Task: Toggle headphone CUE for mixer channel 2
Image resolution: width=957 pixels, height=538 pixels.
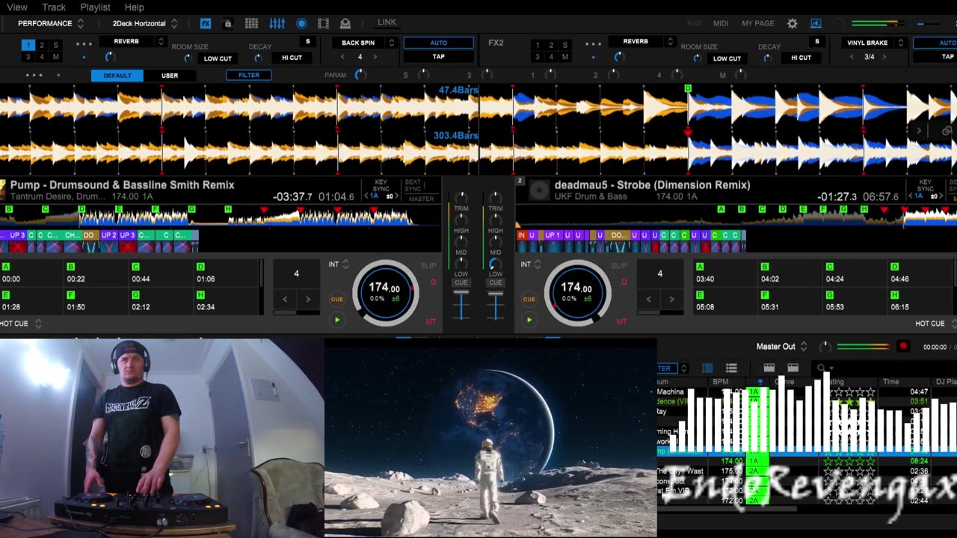Action: pos(495,282)
